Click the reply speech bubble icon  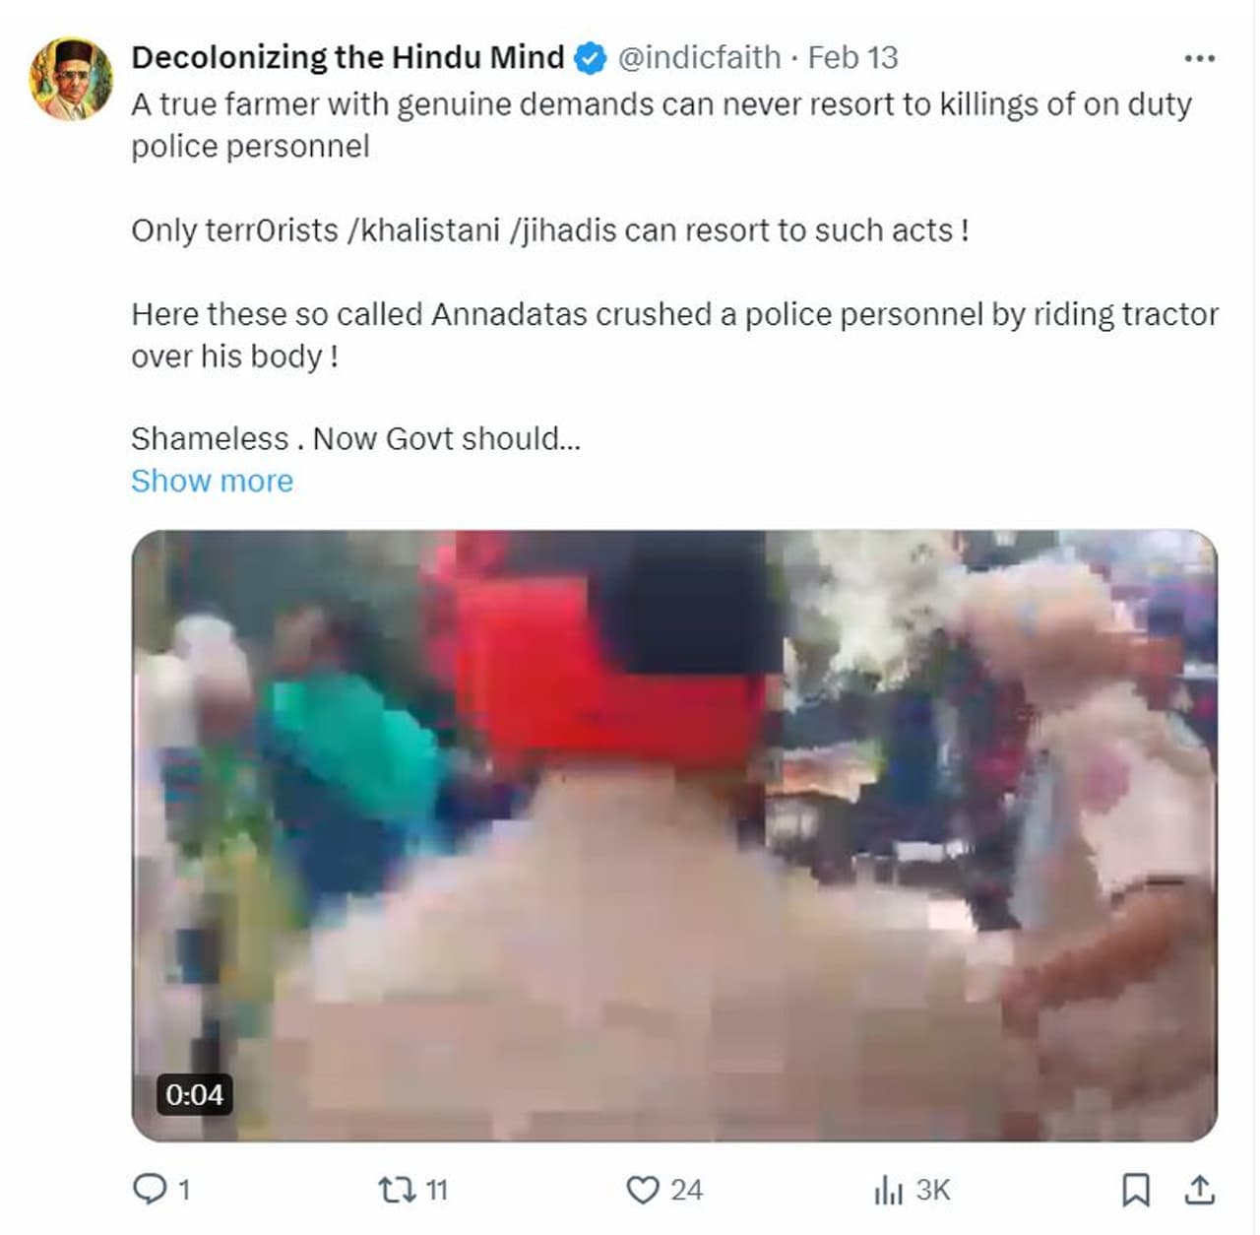coord(150,1190)
